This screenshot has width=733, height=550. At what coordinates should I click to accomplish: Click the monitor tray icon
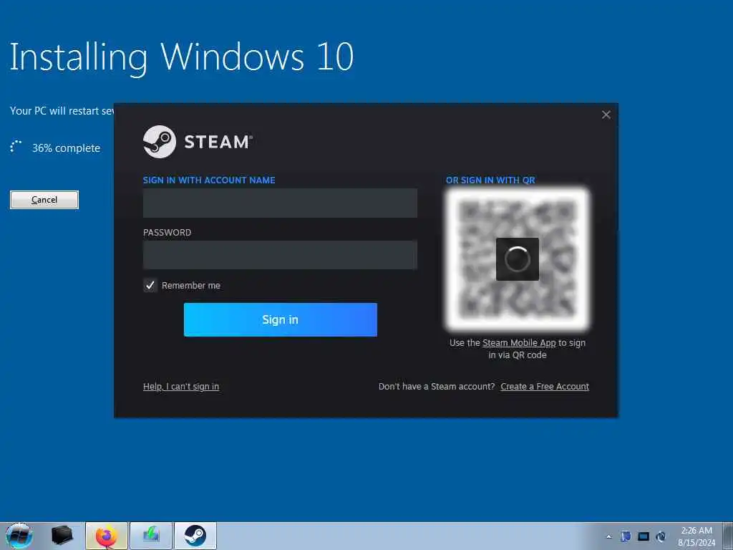click(x=644, y=536)
